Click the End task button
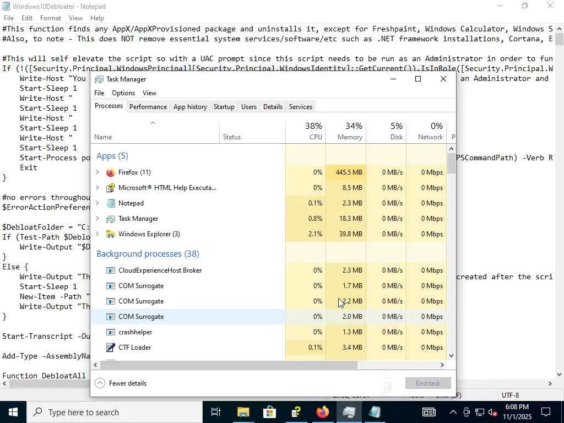The width and height of the screenshot is (564, 423). click(x=428, y=383)
